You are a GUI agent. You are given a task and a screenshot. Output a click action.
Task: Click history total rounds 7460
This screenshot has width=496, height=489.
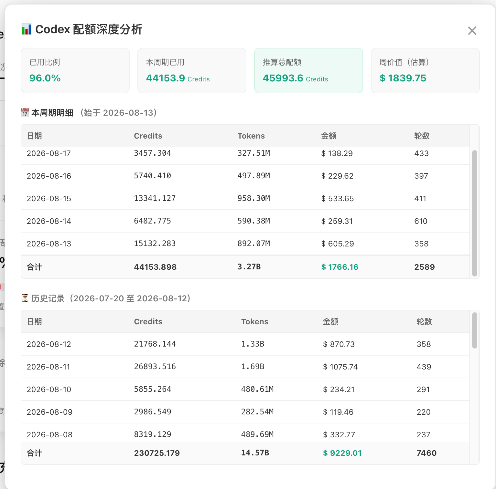click(426, 453)
